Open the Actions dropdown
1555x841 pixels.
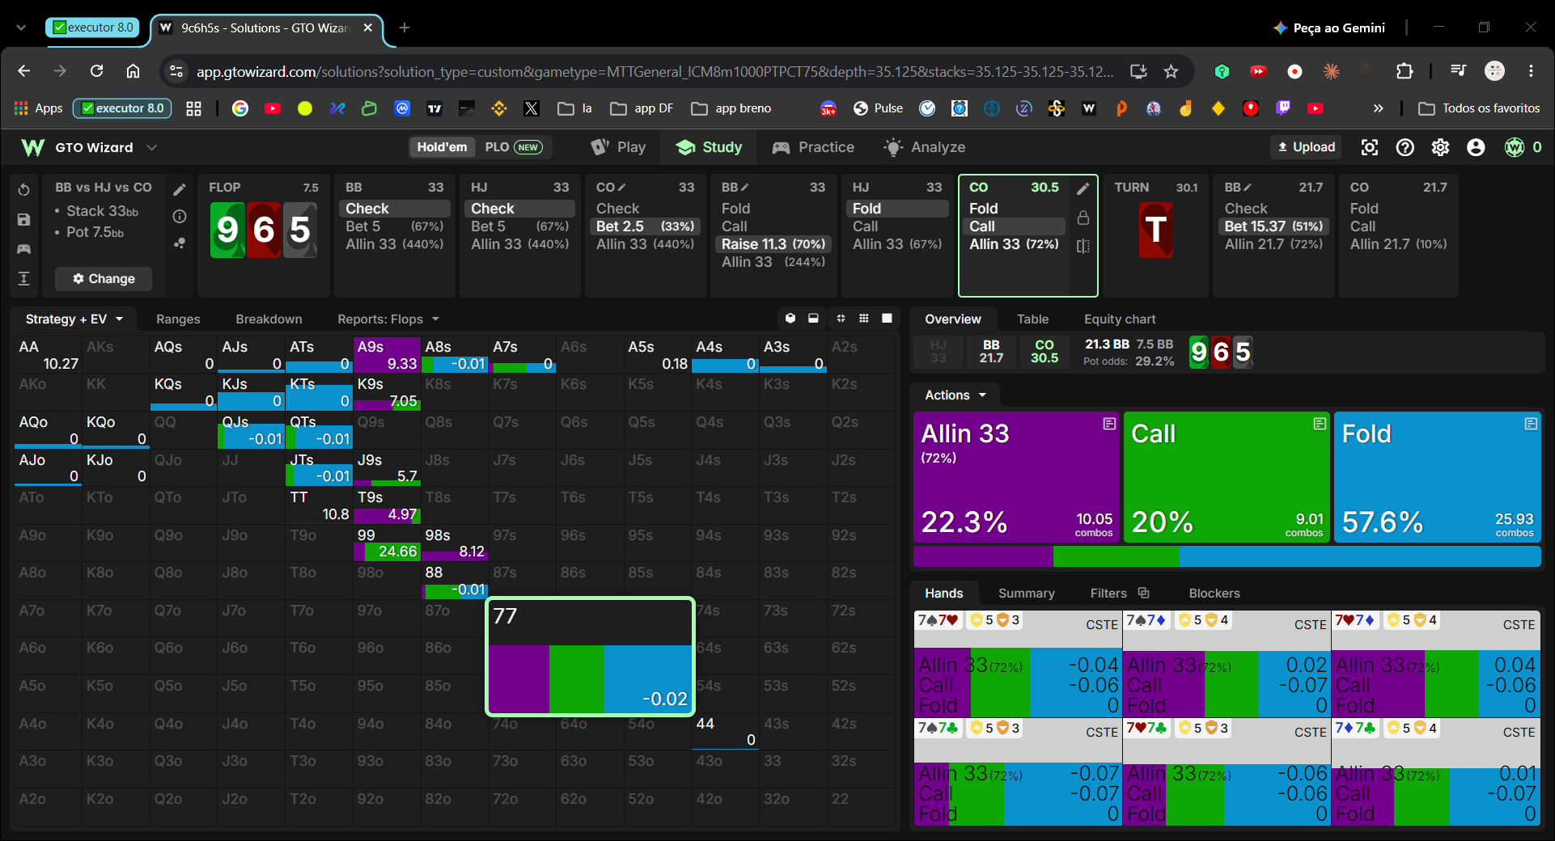click(x=955, y=395)
